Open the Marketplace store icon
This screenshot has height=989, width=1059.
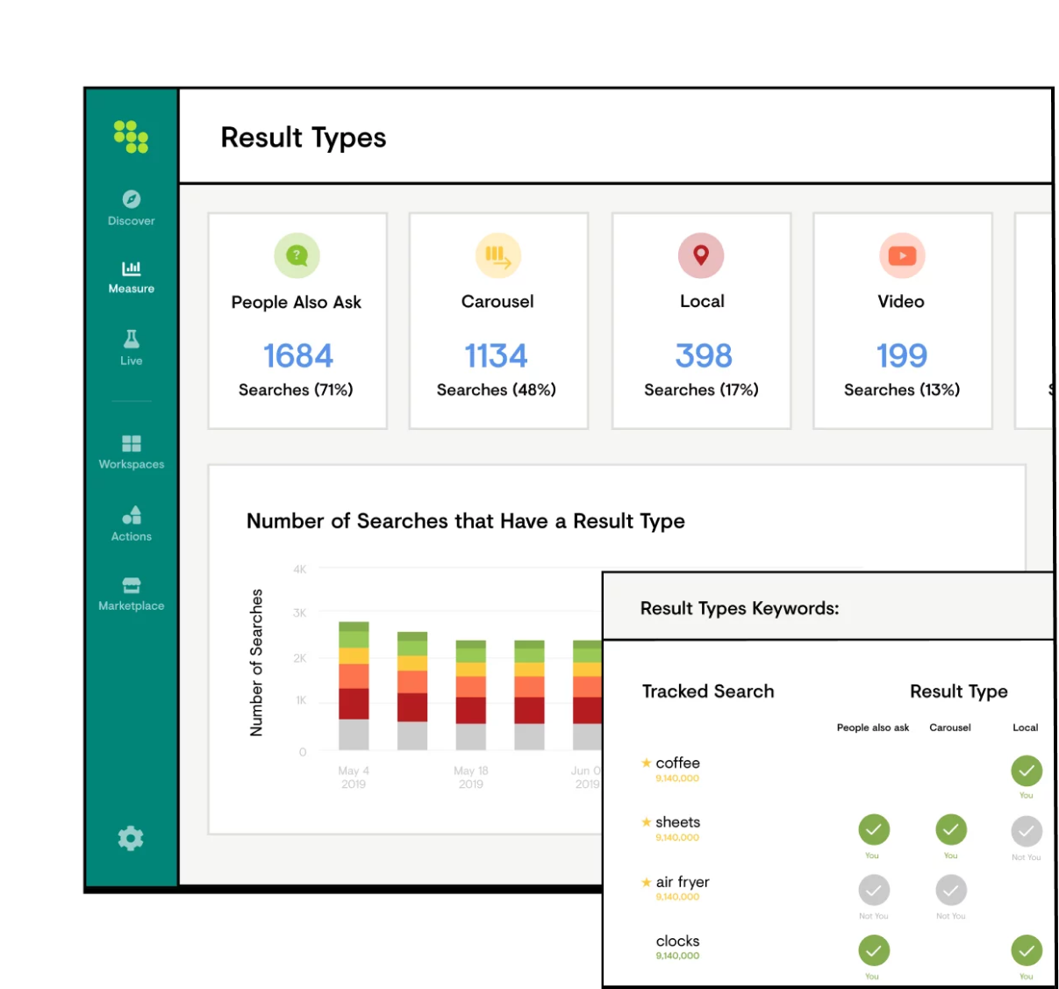pyautogui.click(x=132, y=585)
